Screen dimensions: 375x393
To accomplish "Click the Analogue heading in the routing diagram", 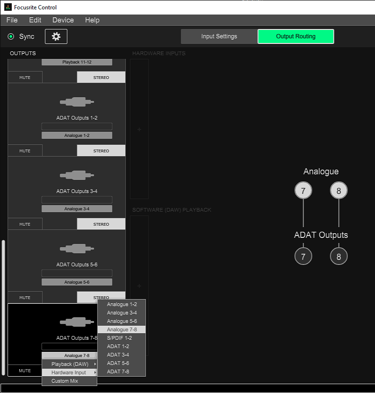I will click(x=321, y=171).
